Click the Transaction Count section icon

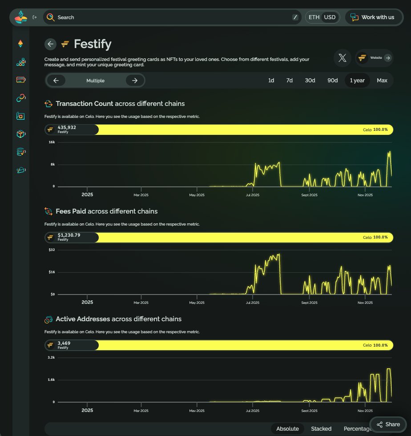pos(48,104)
